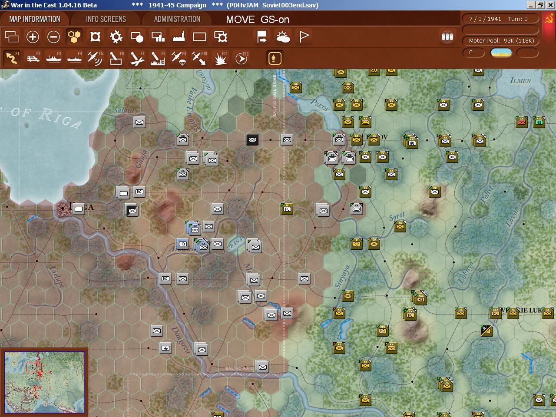Select the blue HQ counter near Aizkraukle
Screen dimensions: 556x417
click(x=183, y=244)
